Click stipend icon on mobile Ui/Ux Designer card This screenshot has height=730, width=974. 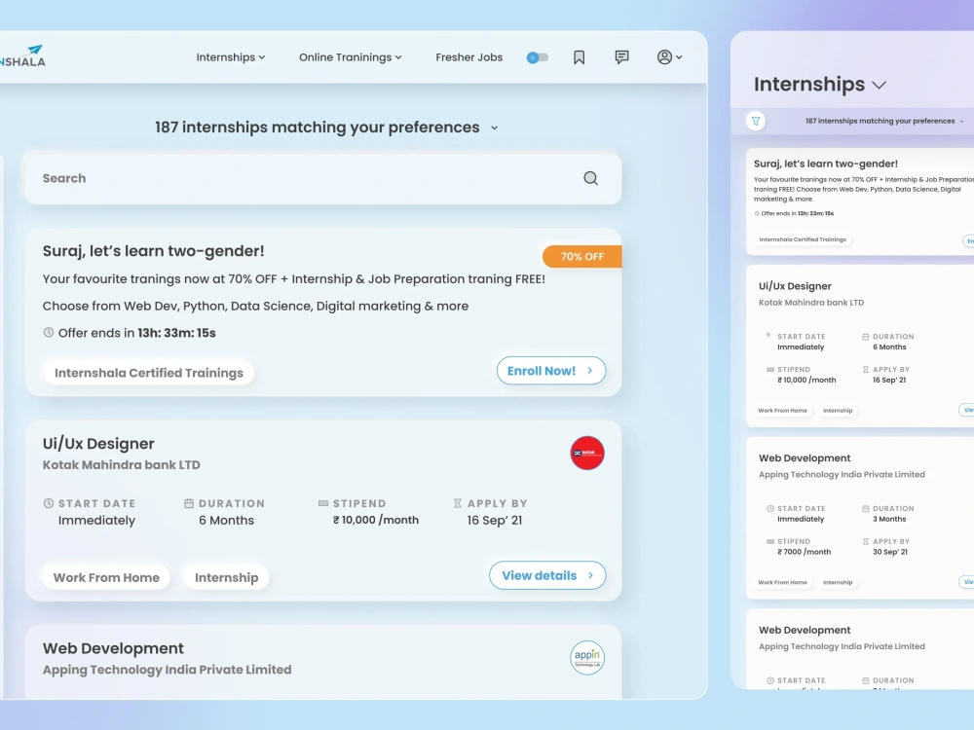pyautogui.click(x=770, y=369)
